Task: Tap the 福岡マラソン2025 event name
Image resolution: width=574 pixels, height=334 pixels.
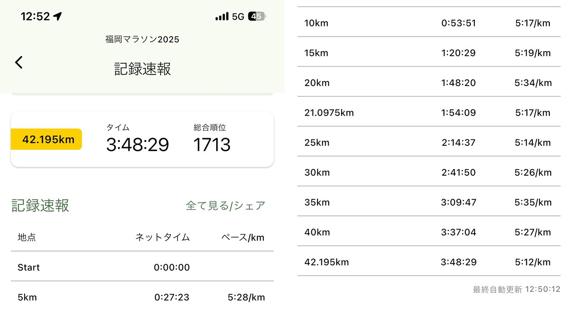Action: [142, 39]
